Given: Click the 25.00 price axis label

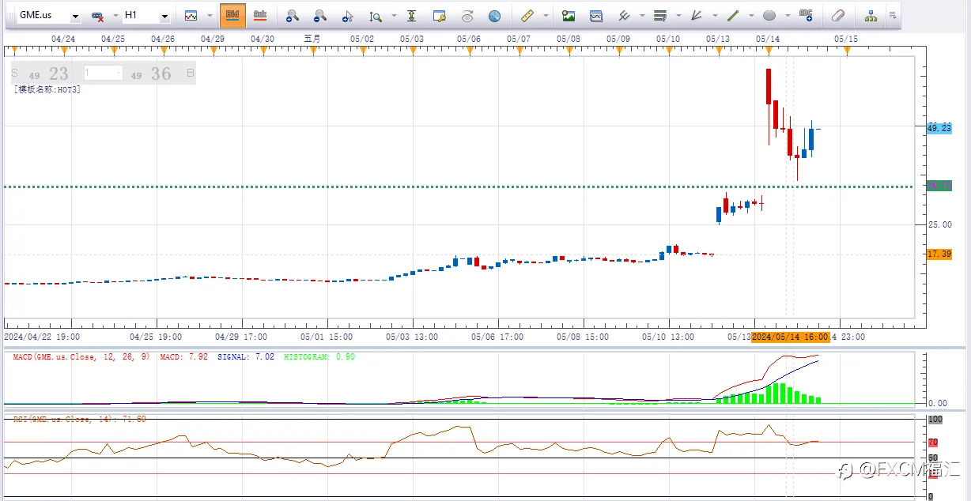Looking at the screenshot, I should click(x=939, y=225).
